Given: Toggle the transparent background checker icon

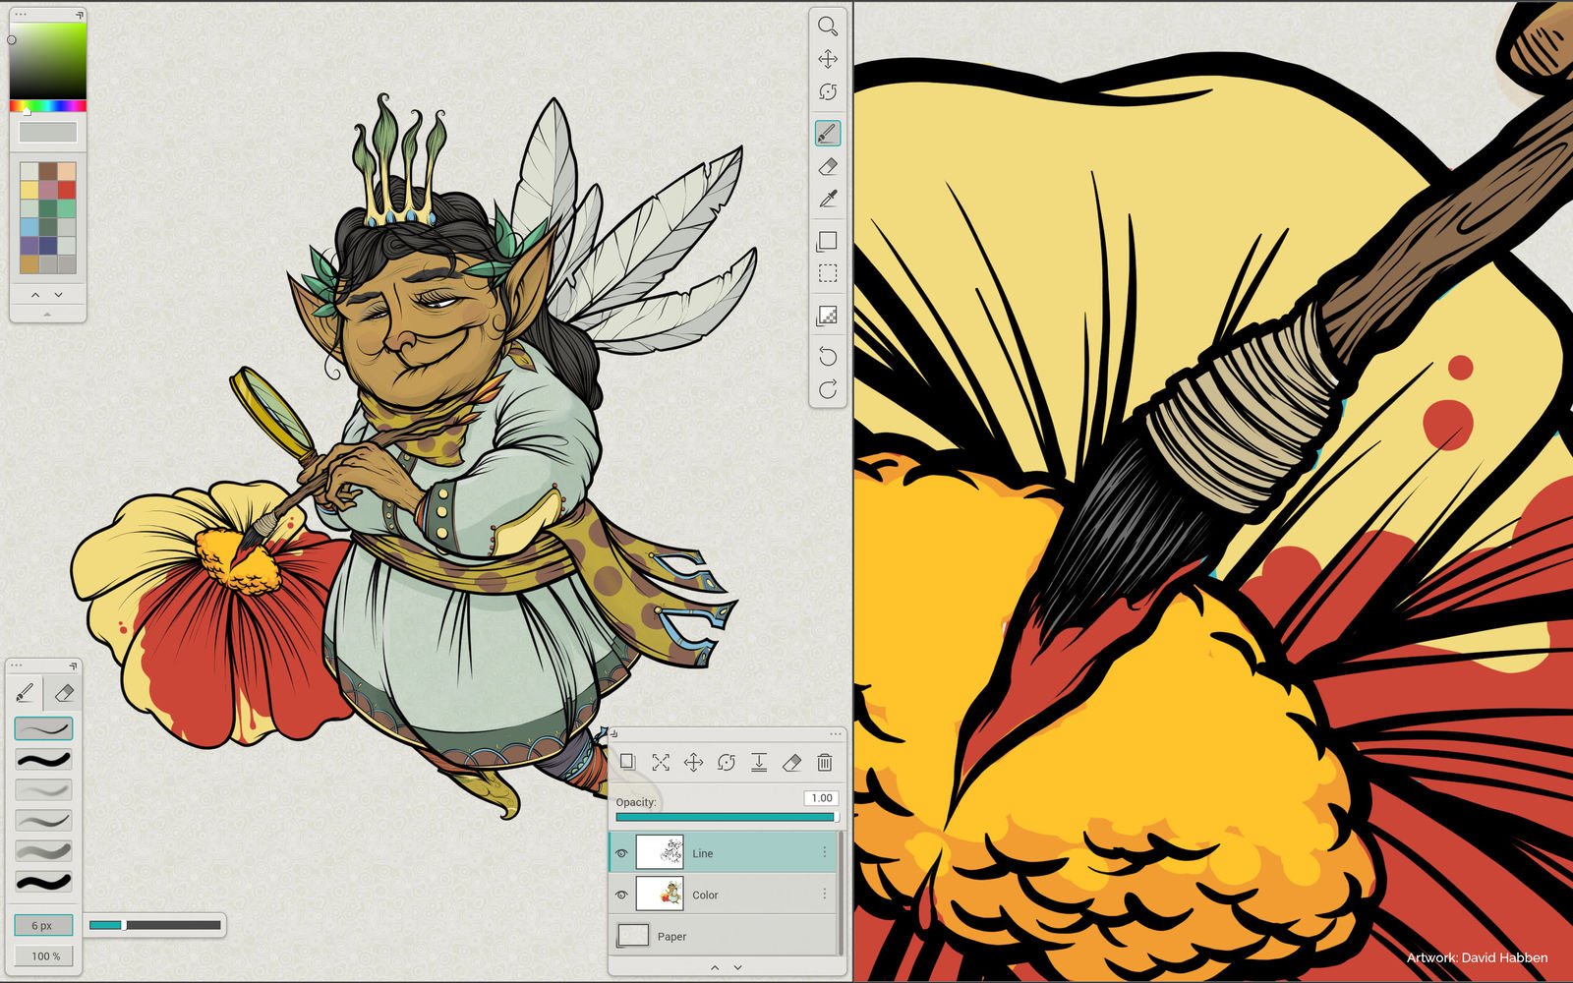Looking at the screenshot, I should 828,316.
